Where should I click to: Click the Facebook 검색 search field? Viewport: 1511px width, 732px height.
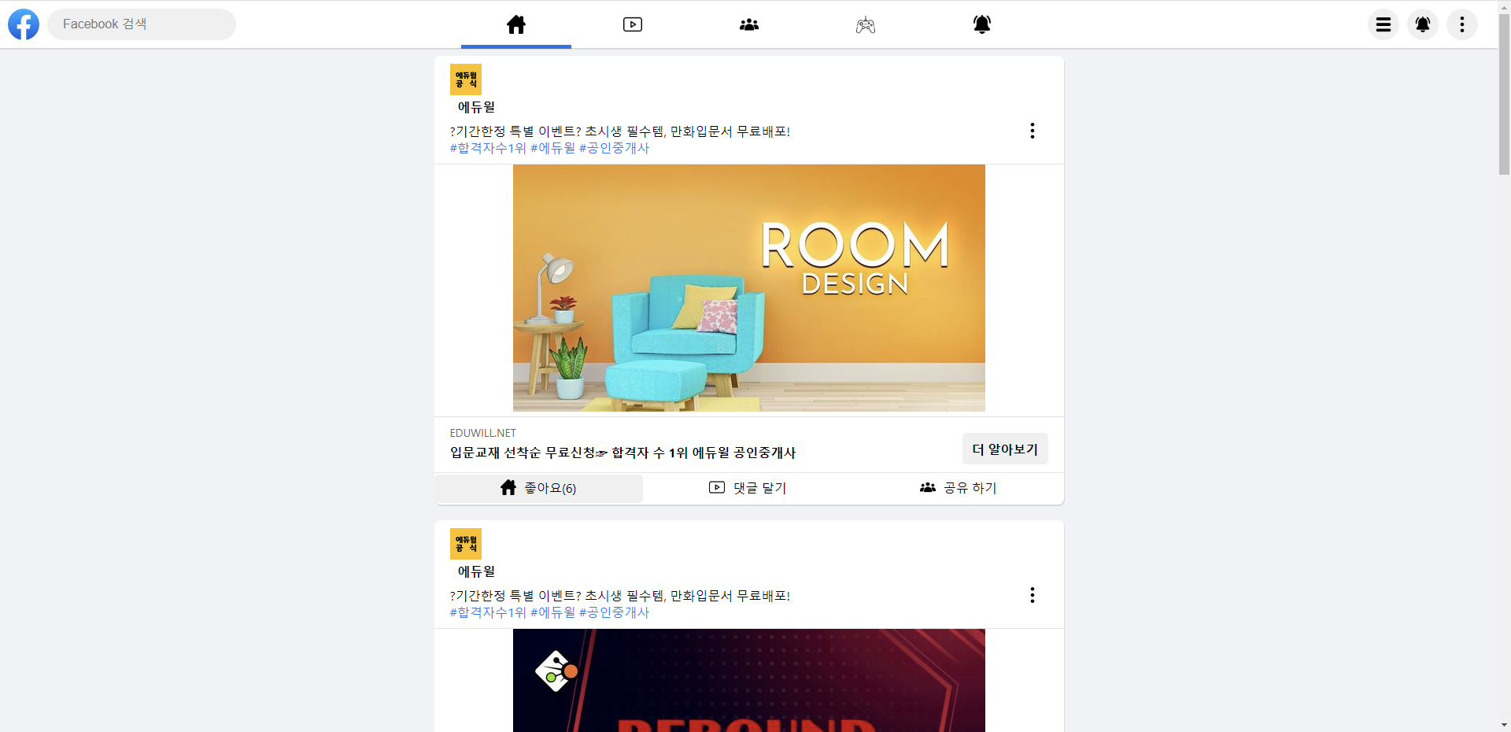tap(142, 24)
